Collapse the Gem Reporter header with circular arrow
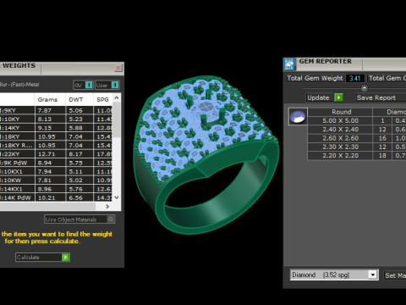The width and height of the screenshot is (406, 305). (365, 88)
